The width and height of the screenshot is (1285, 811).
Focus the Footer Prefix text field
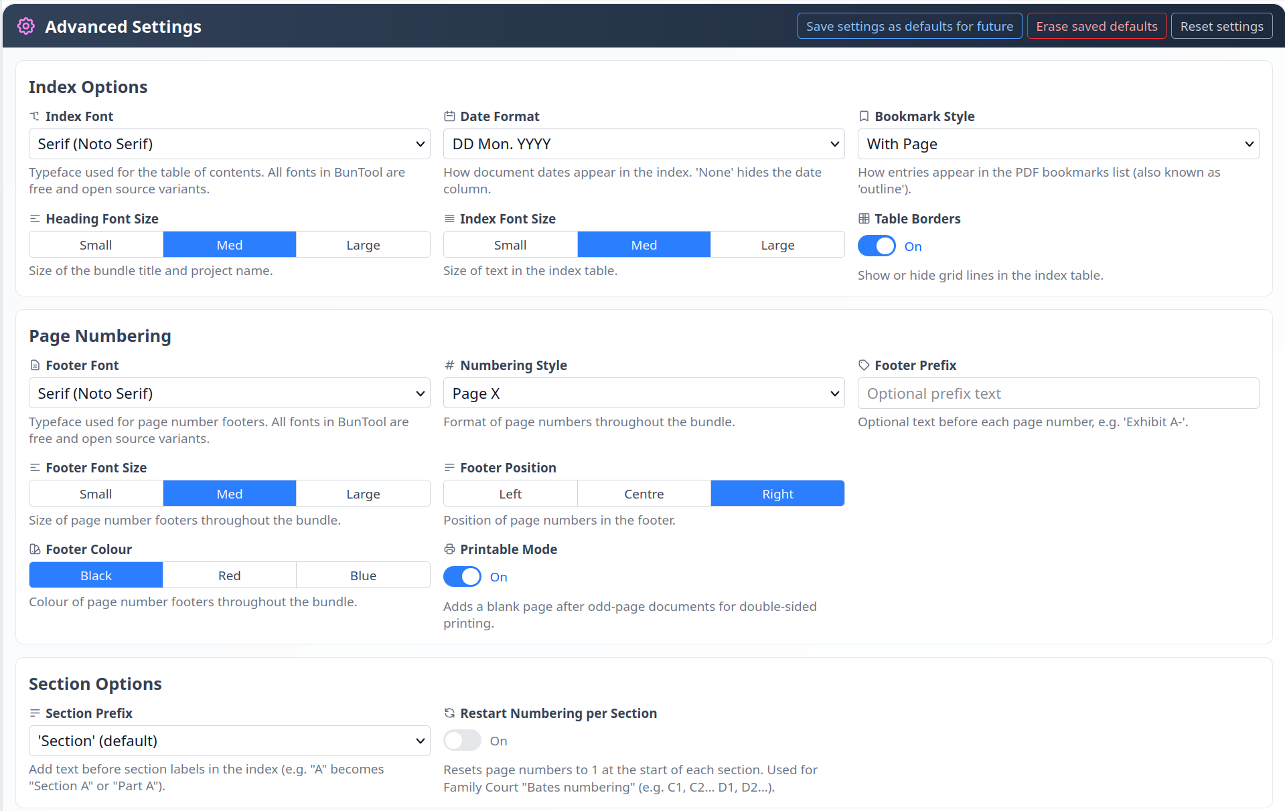tap(1059, 393)
